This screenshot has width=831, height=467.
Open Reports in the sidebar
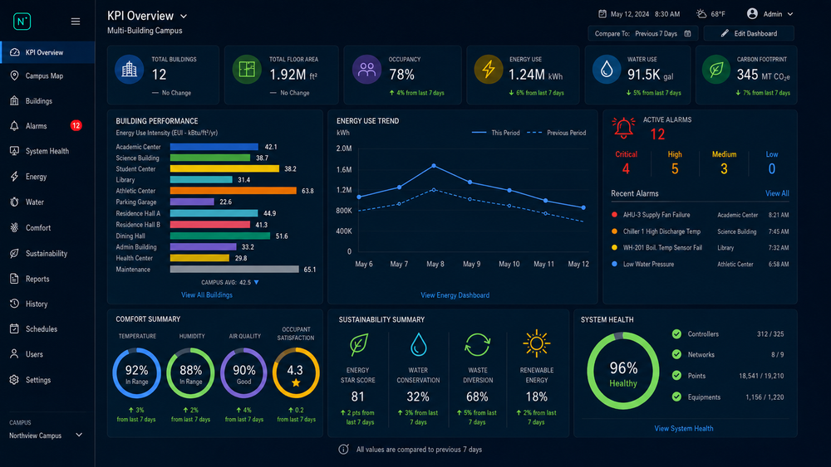[x=47, y=279]
